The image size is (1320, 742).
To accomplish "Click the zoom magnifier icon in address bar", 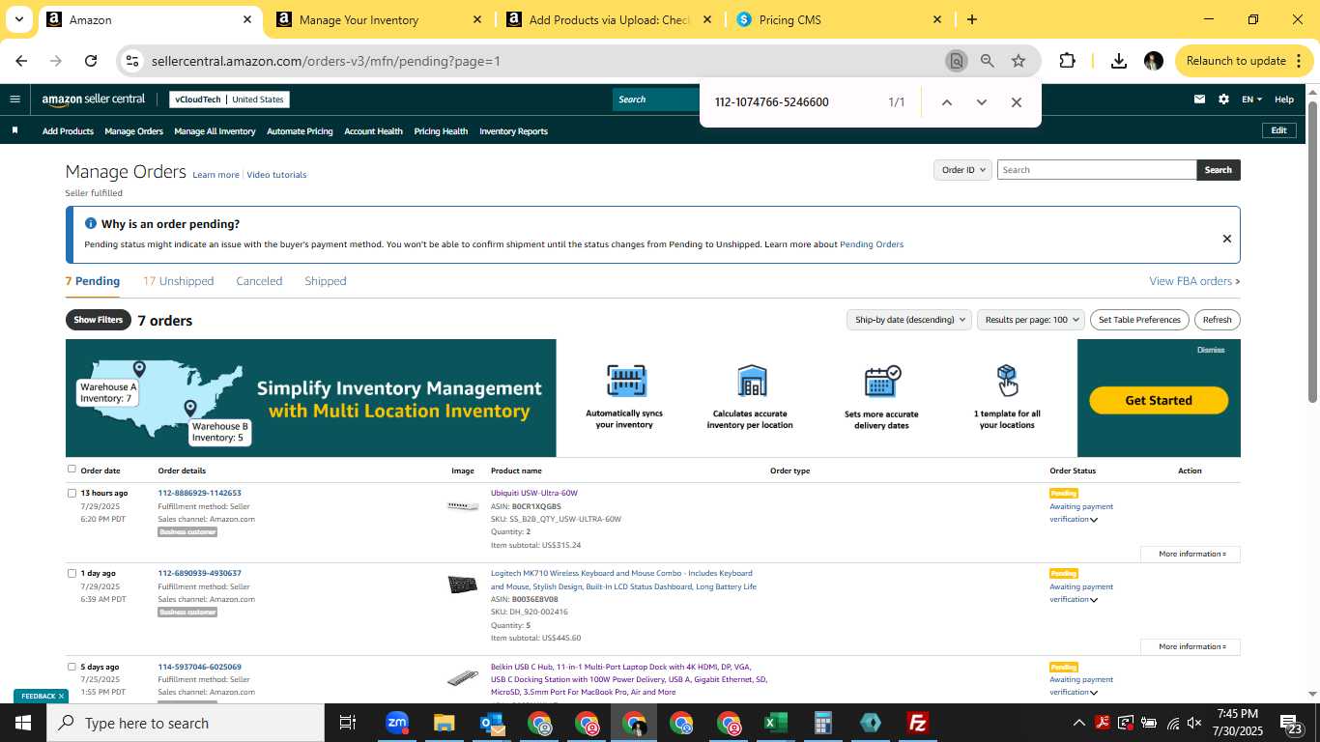I will [x=988, y=61].
